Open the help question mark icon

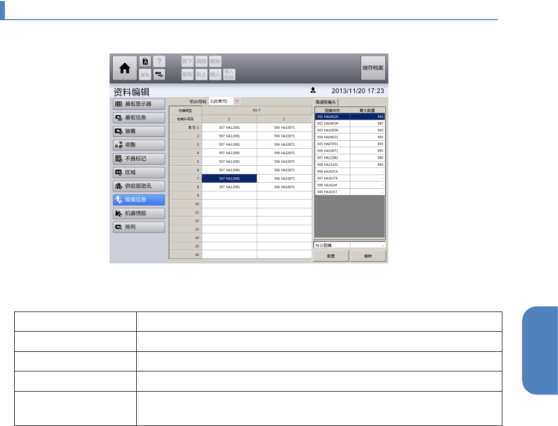[x=159, y=62]
